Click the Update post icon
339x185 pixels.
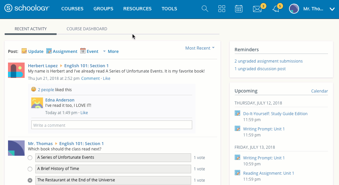tap(24, 51)
